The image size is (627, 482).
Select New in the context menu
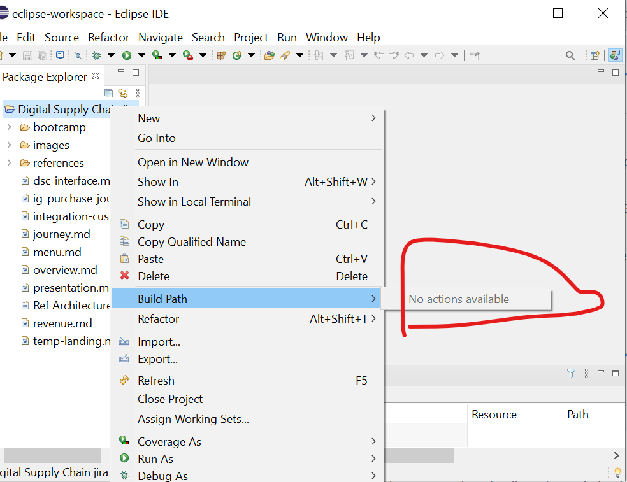(x=247, y=118)
